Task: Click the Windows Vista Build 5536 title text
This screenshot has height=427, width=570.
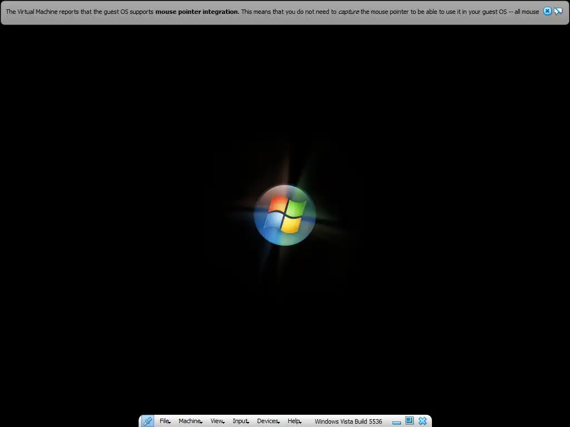Action: pyautogui.click(x=348, y=421)
